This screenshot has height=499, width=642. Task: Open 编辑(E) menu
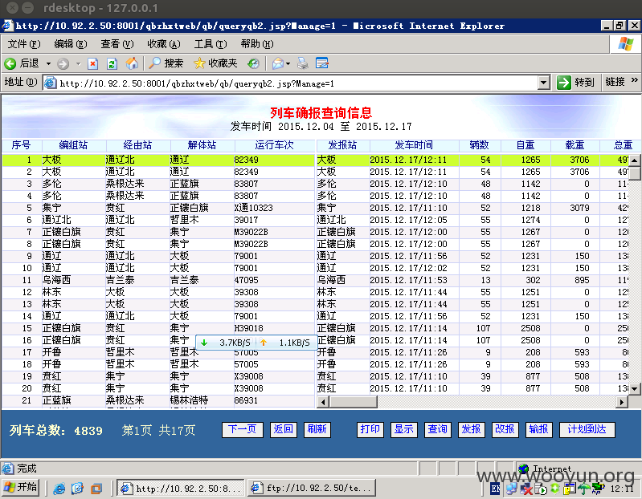(x=71, y=44)
